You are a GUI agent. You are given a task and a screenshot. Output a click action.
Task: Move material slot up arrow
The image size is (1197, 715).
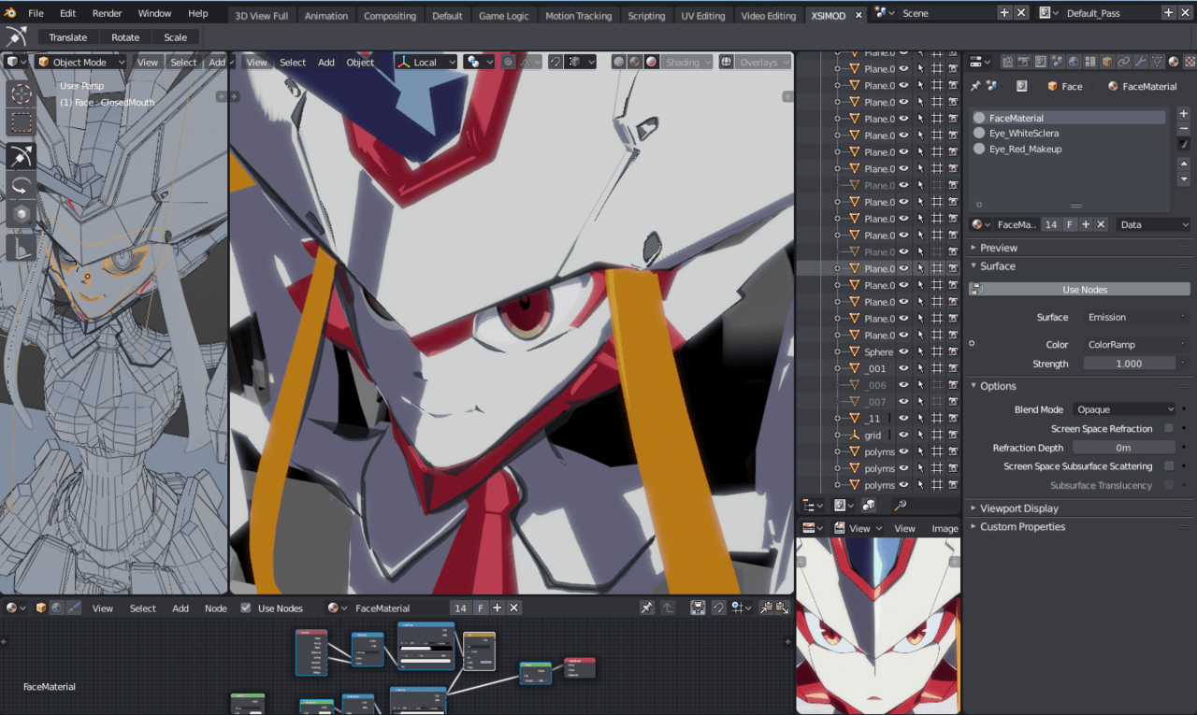(1183, 164)
